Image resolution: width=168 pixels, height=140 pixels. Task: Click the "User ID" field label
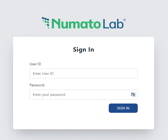click(35, 64)
